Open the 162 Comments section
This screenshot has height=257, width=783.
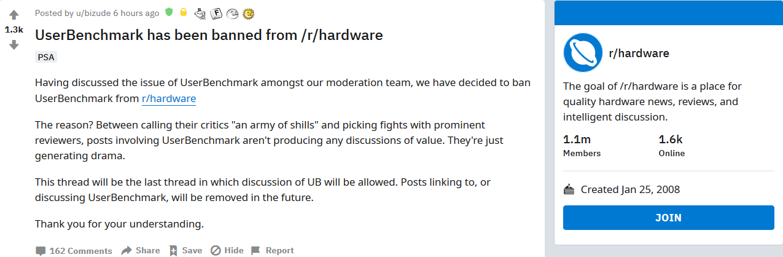point(74,251)
